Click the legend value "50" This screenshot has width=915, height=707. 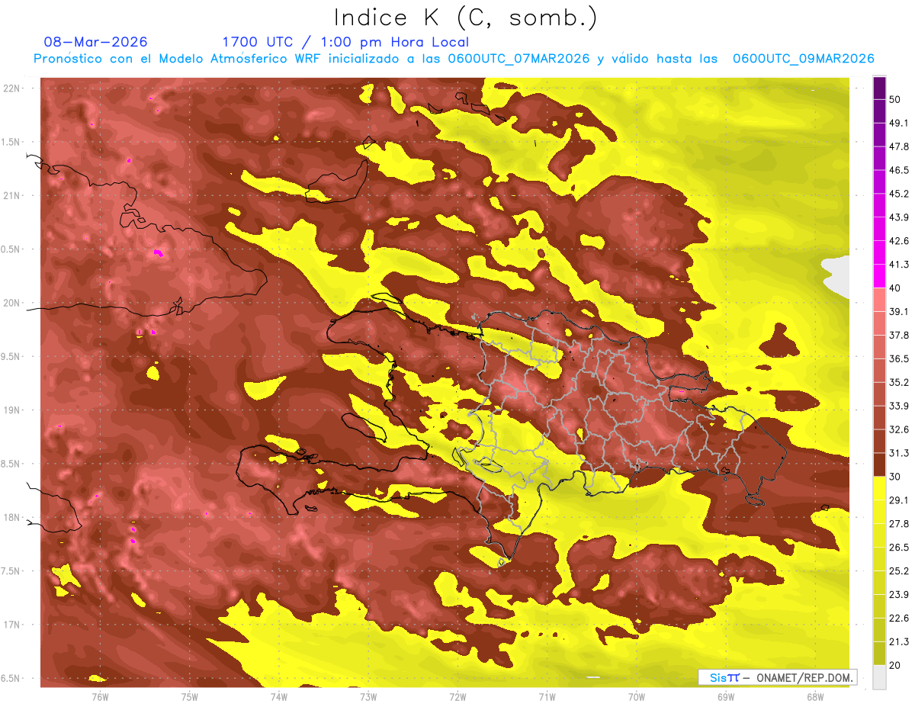coord(895,100)
